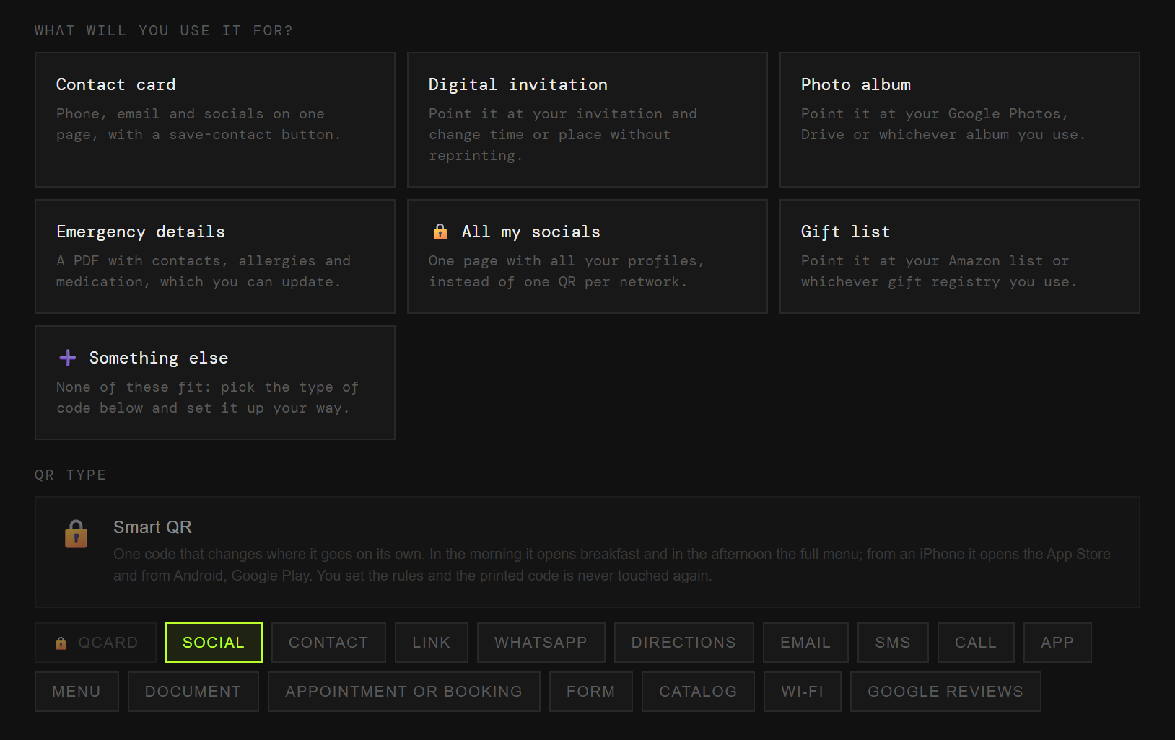The image size is (1175, 740).
Task: Click the lock icon beside All my socials
Action: click(x=440, y=232)
